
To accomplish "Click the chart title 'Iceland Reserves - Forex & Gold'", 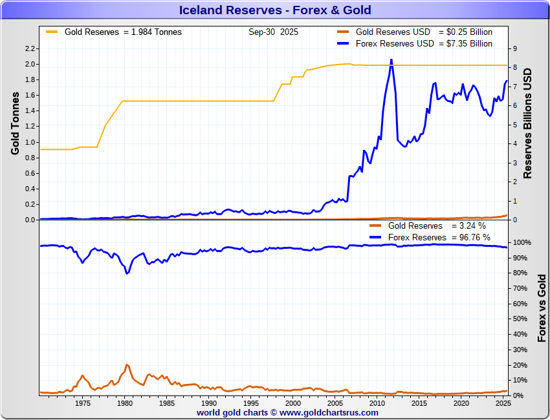I will click(275, 10).
